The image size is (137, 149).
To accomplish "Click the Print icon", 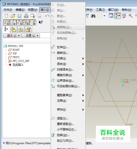I will point(26,16).
